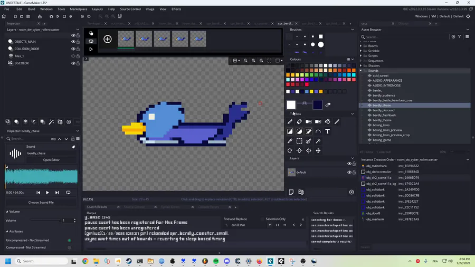Select the Text tool
The height and width of the screenshot is (267, 475).
click(x=327, y=131)
